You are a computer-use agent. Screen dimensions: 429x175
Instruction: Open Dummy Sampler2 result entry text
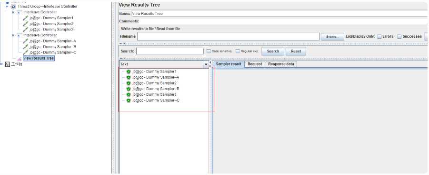pyautogui.click(x=154, y=83)
